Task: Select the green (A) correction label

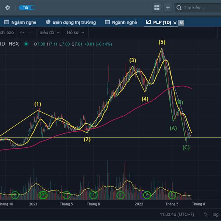Action: (x=173, y=128)
